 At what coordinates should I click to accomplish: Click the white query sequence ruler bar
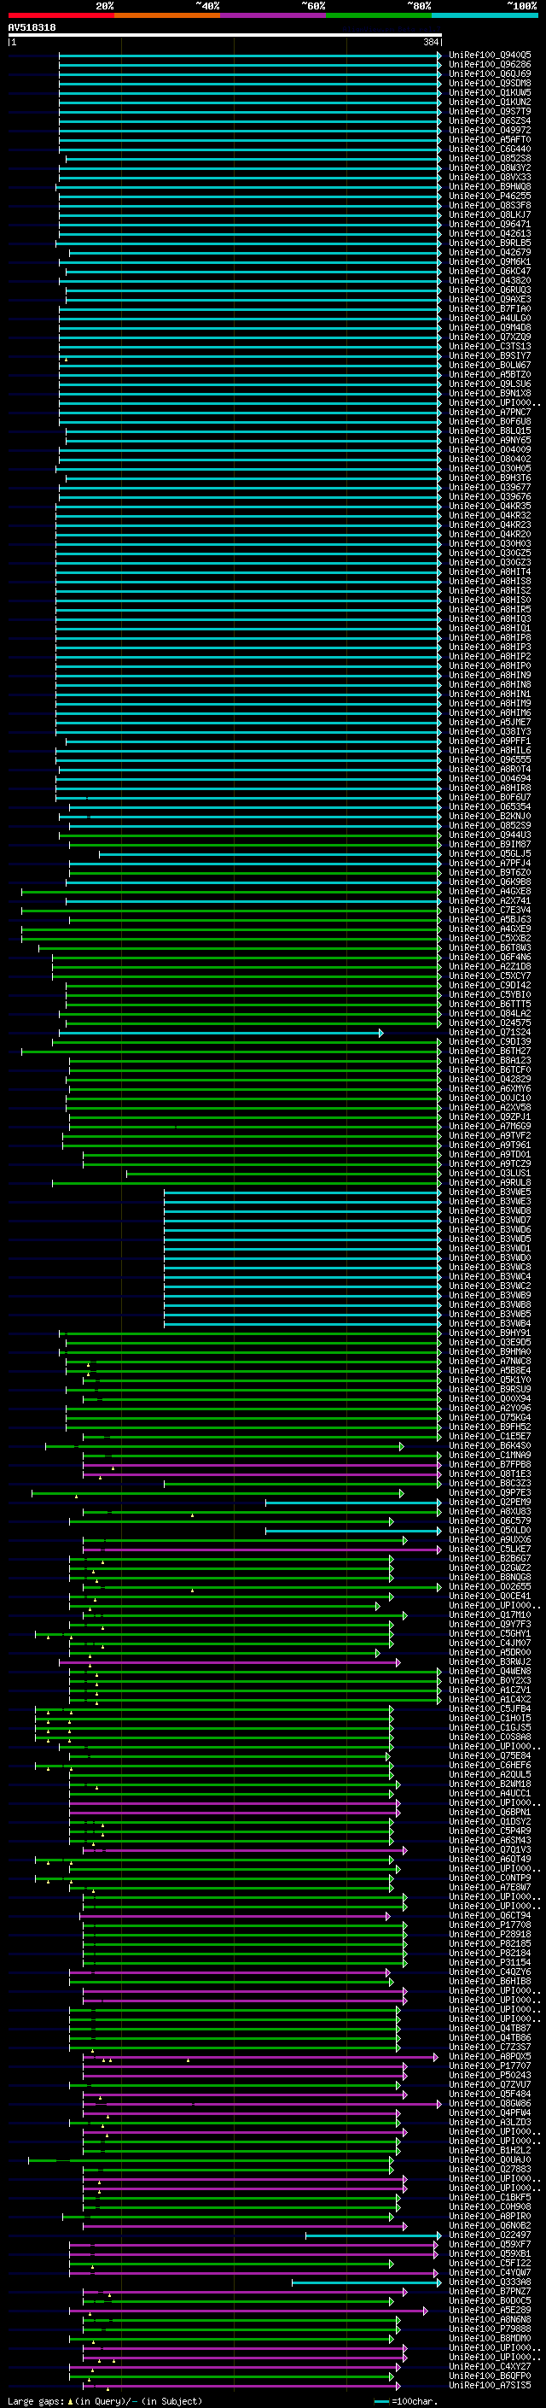click(225, 34)
